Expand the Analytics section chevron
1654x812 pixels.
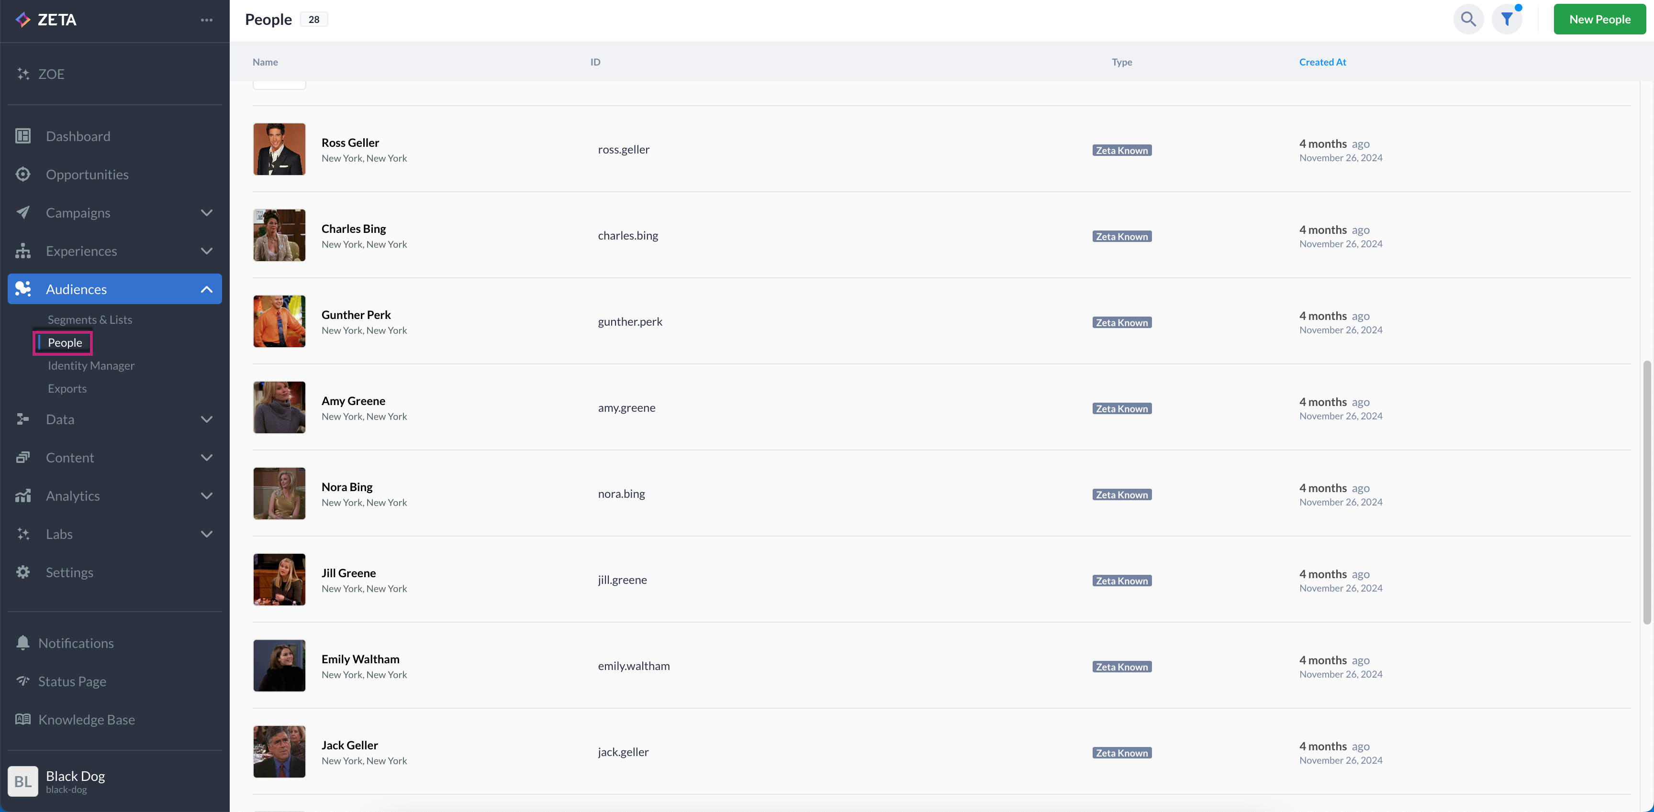[206, 496]
